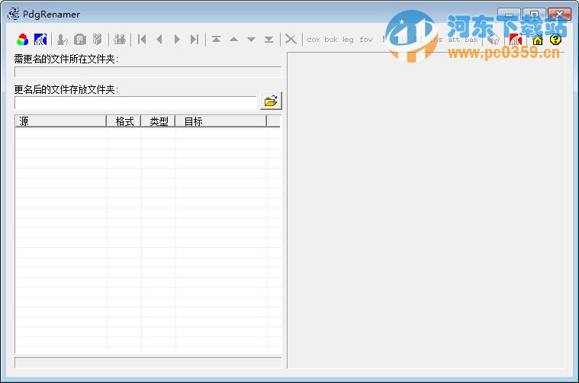Click the grey camera portrait toolbar icon
579x383 pixels.
(x=80, y=39)
